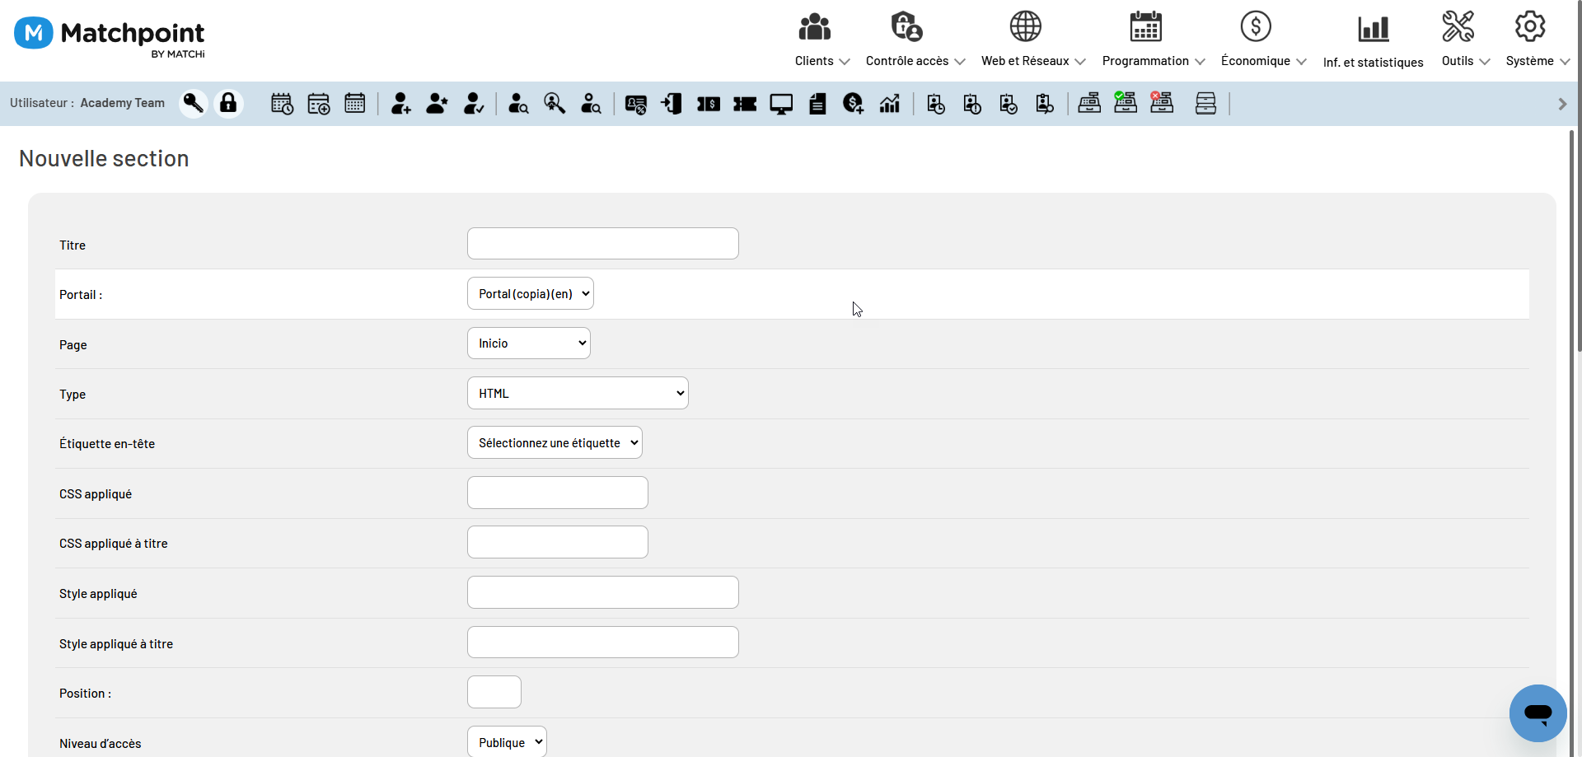Open the Type dropdown showing HTML
The width and height of the screenshot is (1582, 757).
pyautogui.click(x=578, y=394)
